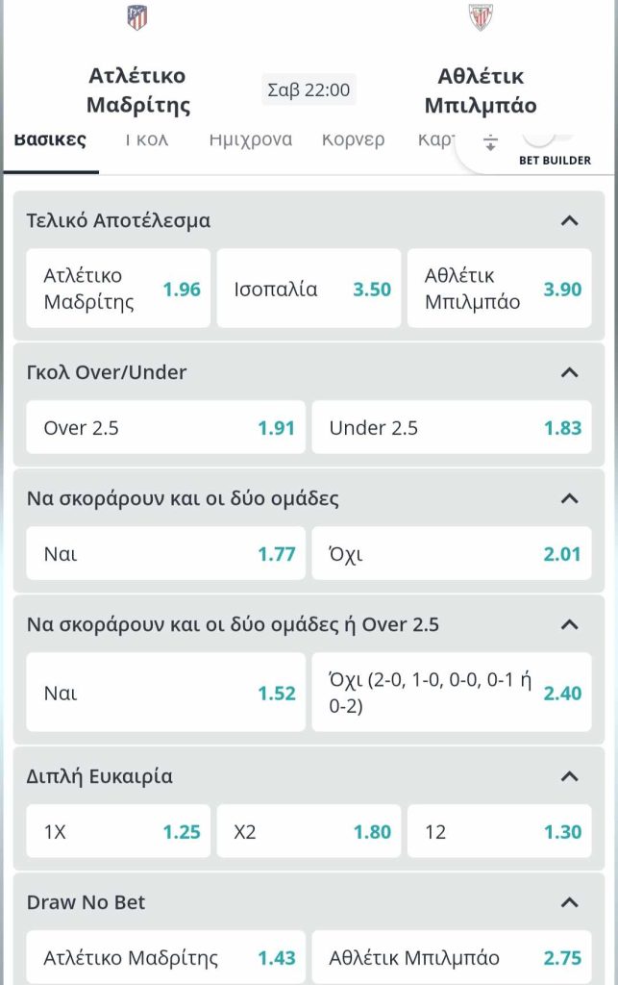Screen dimensions: 618x985
Task: Collapse Να σκοράρουν και οι δύο ομάδες section
Action: (x=569, y=499)
